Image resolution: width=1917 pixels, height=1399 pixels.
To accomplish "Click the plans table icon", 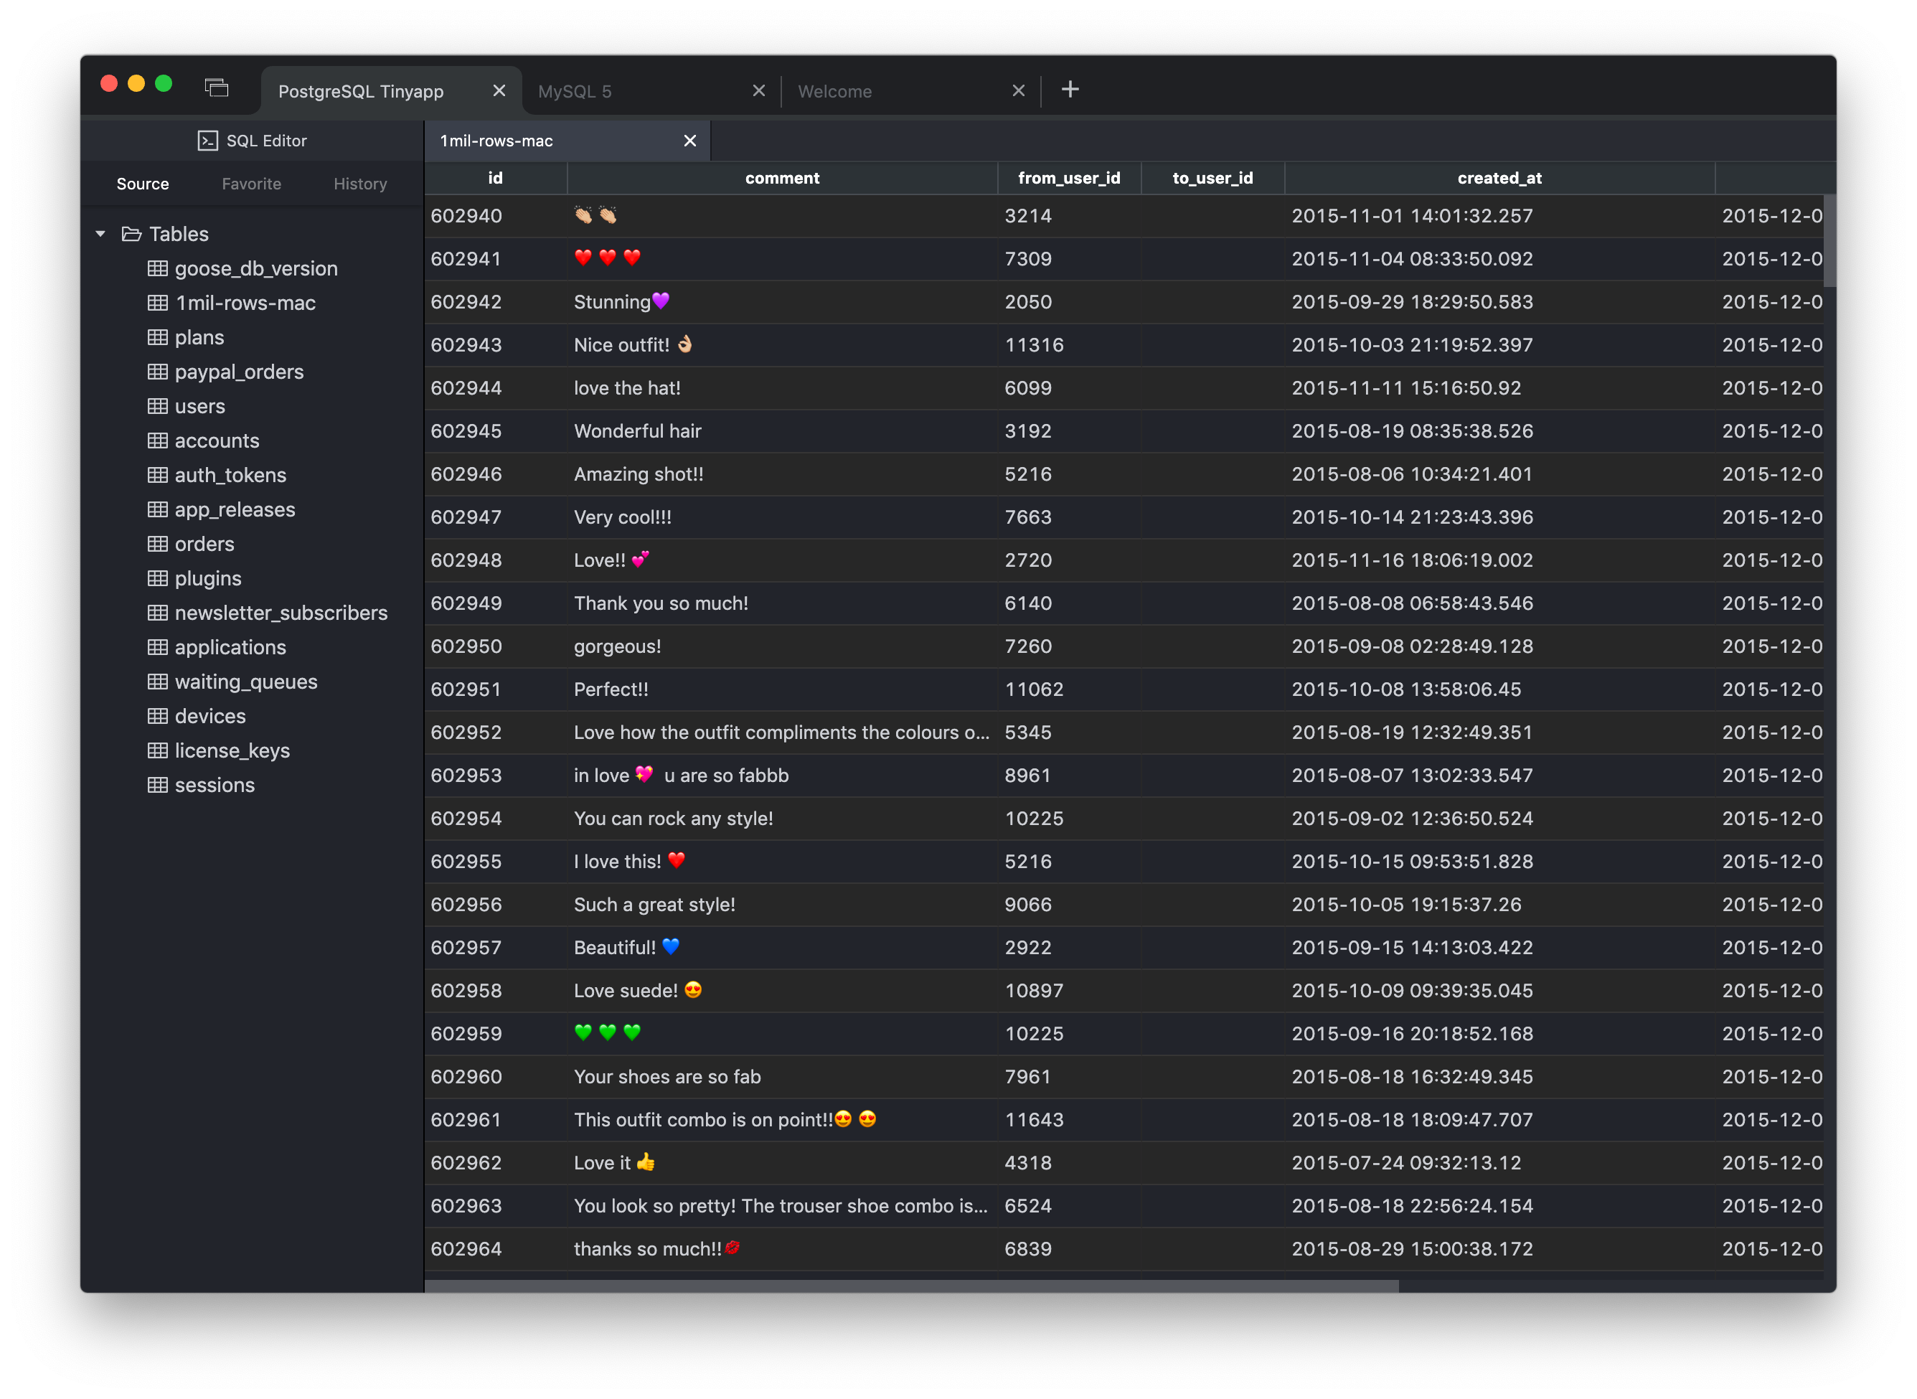I will [x=158, y=337].
